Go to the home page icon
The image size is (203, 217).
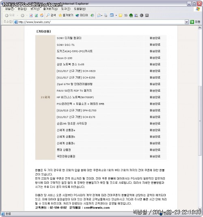tap(42, 15)
